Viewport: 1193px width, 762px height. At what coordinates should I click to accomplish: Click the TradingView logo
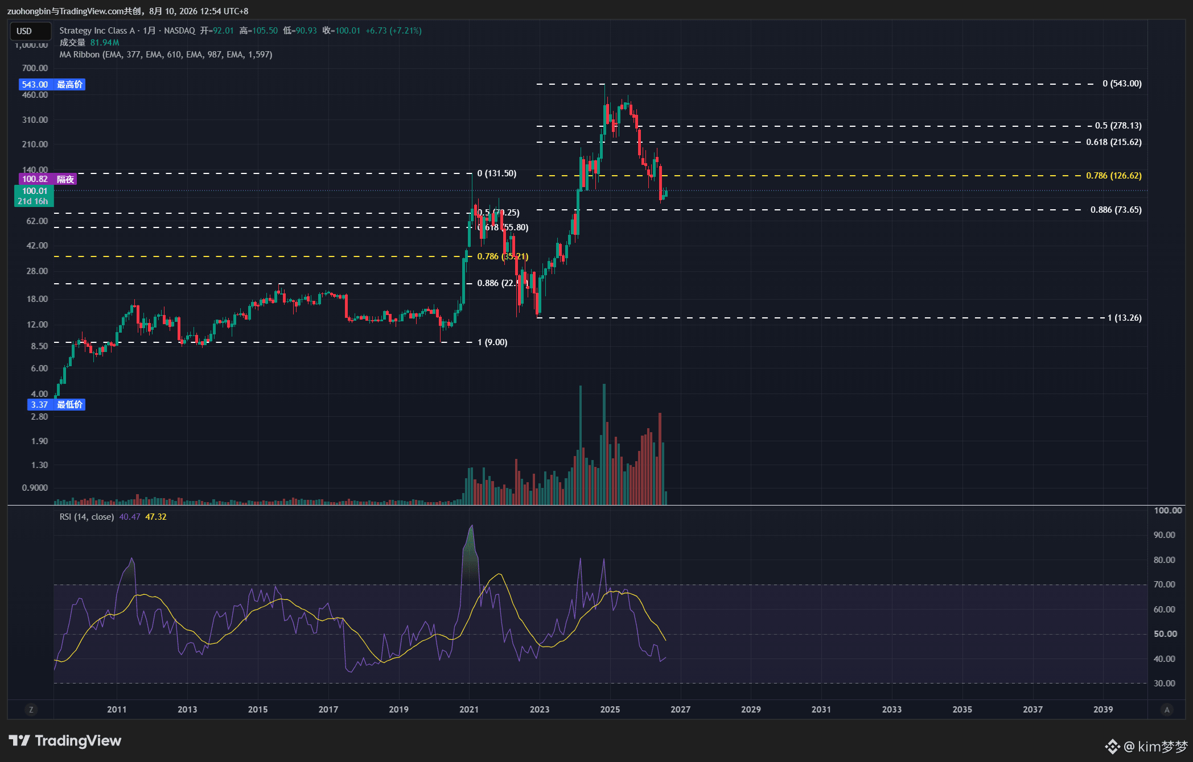(65, 740)
